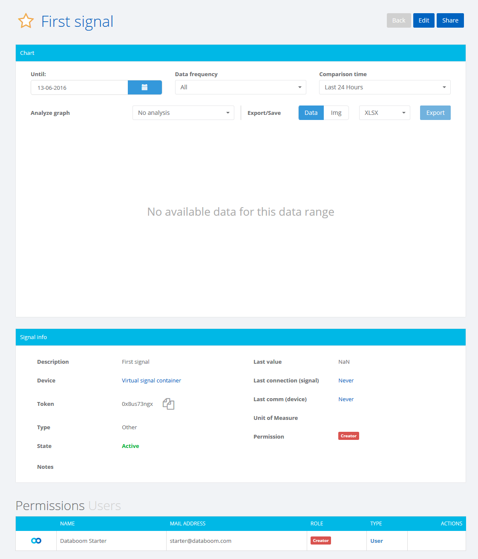478x559 pixels.
Task: Expand the Comparison time dropdown
Action: pos(385,87)
